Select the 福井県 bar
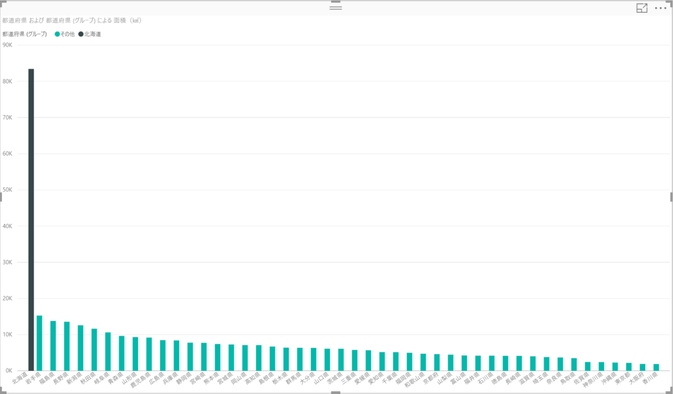The height and width of the screenshot is (394, 673). click(478, 362)
